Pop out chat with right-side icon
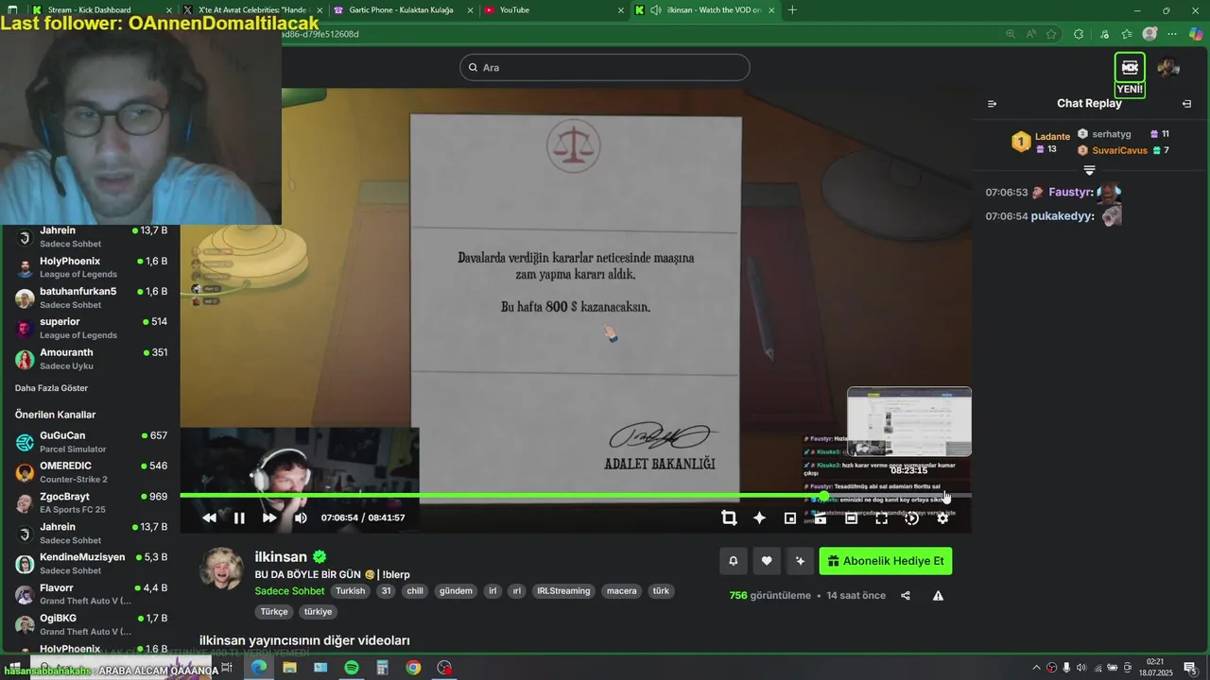The image size is (1210, 680). pyautogui.click(x=1186, y=104)
